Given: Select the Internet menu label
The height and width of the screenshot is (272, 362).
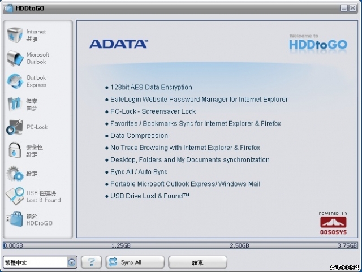Looking at the screenshot, I should (x=36, y=35).
